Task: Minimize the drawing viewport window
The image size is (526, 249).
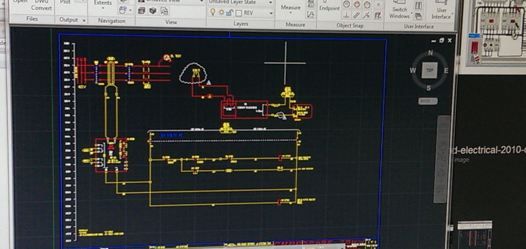Action: point(433,41)
